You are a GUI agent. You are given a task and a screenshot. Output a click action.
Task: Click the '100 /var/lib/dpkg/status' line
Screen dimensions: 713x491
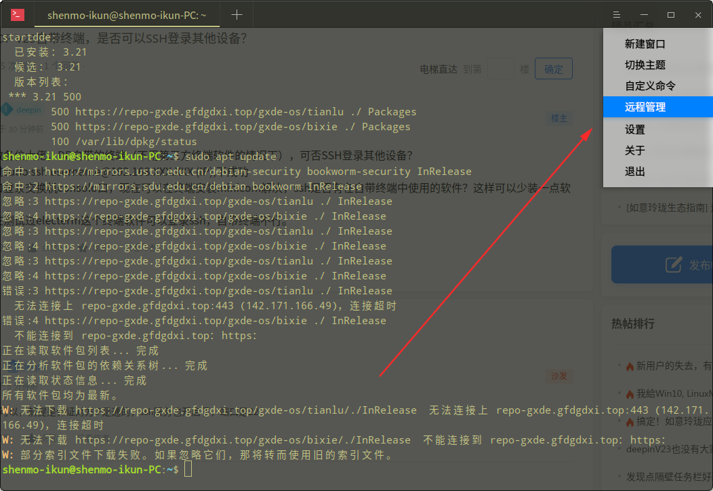coord(123,142)
